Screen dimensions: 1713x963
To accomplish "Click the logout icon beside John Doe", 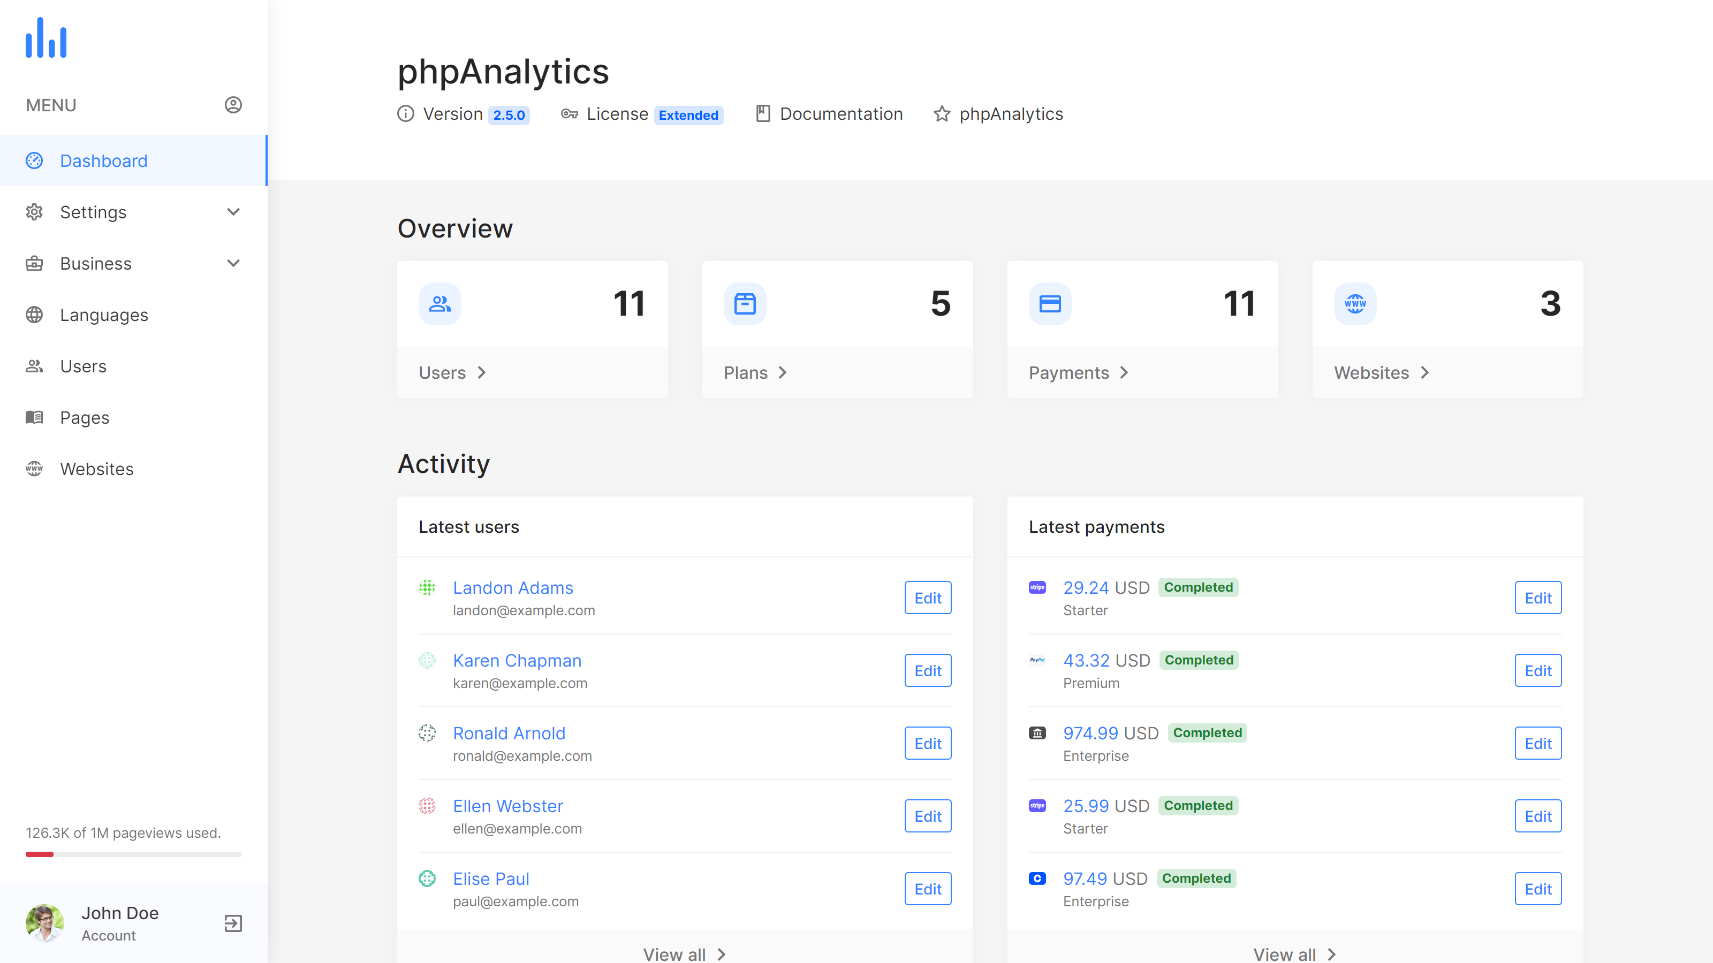I will tap(233, 923).
